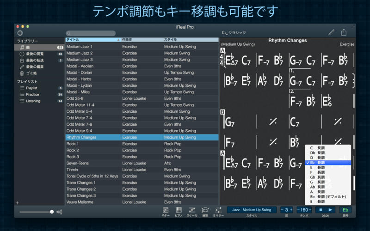Choose B 長調 in key menu

pos(328,201)
